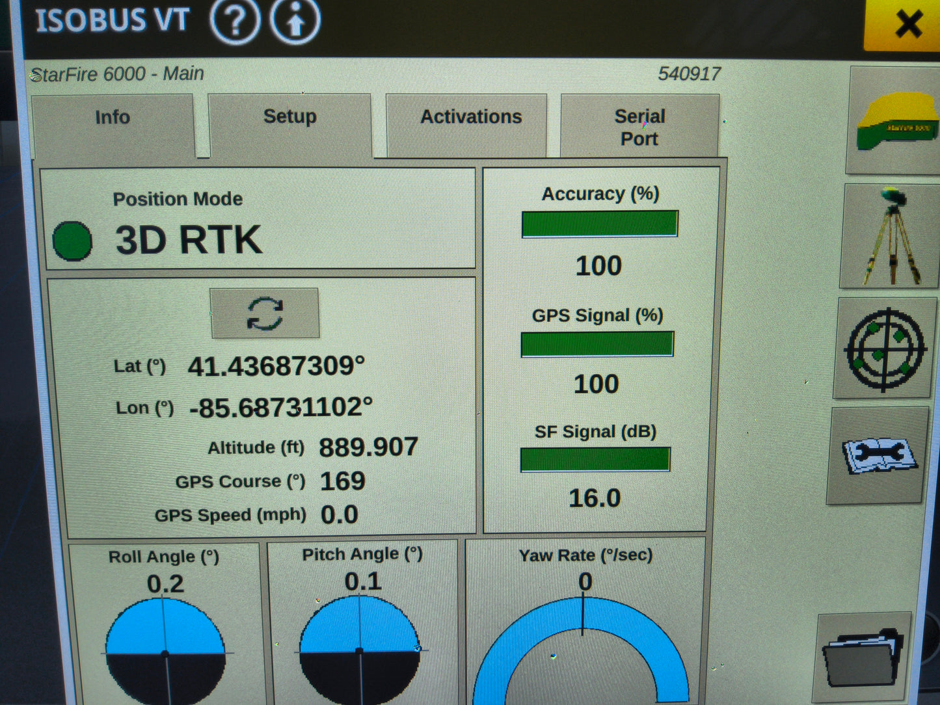
Task: Select Accuracy value 100
Action: click(599, 265)
